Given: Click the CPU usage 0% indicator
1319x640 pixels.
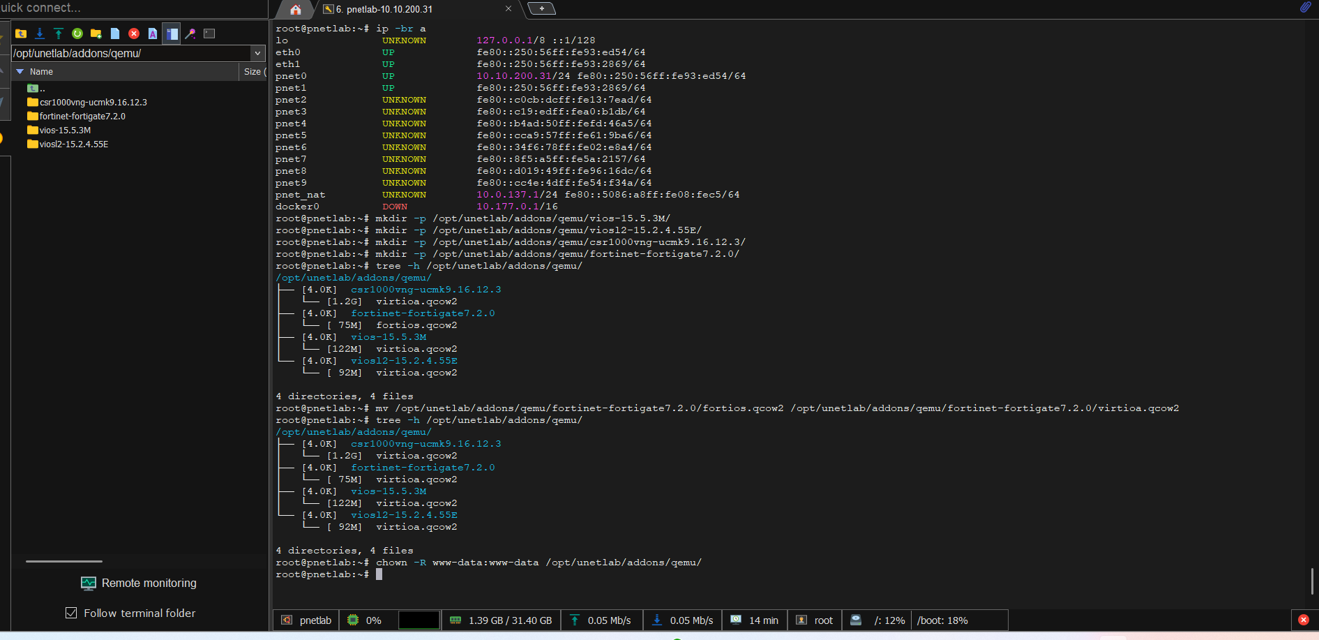Looking at the screenshot, I should pos(365,620).
